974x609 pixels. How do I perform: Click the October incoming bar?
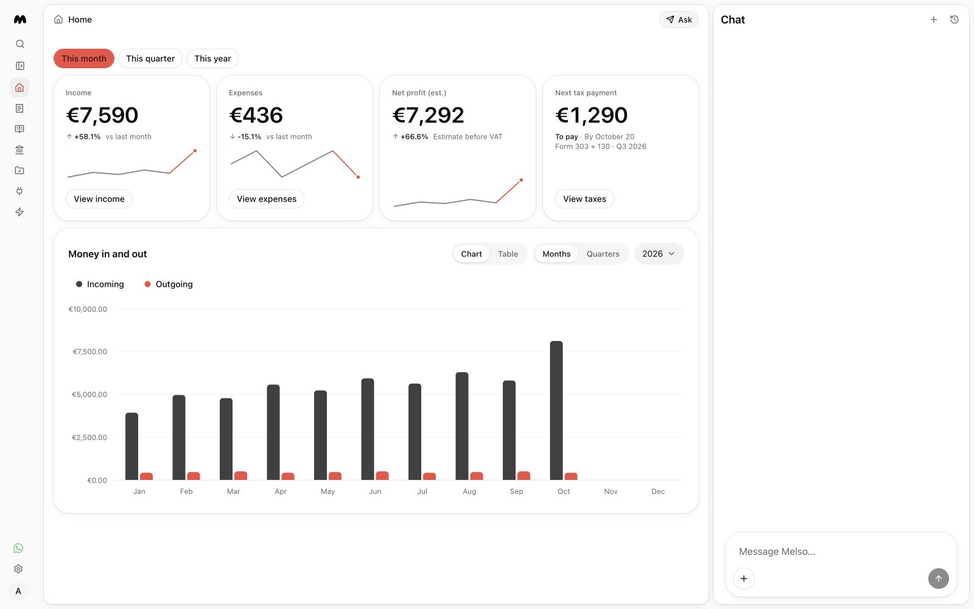click(x=556, y=410)
